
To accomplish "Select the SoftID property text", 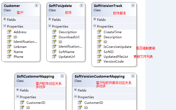I will [x=108, y=52].
